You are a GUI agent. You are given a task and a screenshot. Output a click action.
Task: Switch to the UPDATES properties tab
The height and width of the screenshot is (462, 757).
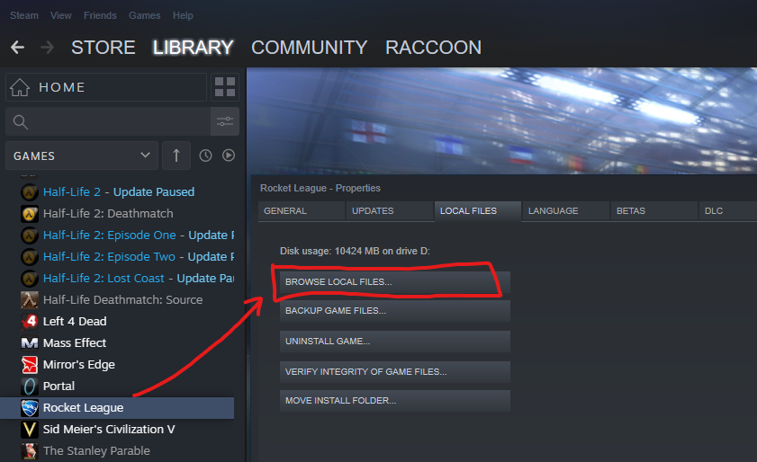click(x=390, y=211)
